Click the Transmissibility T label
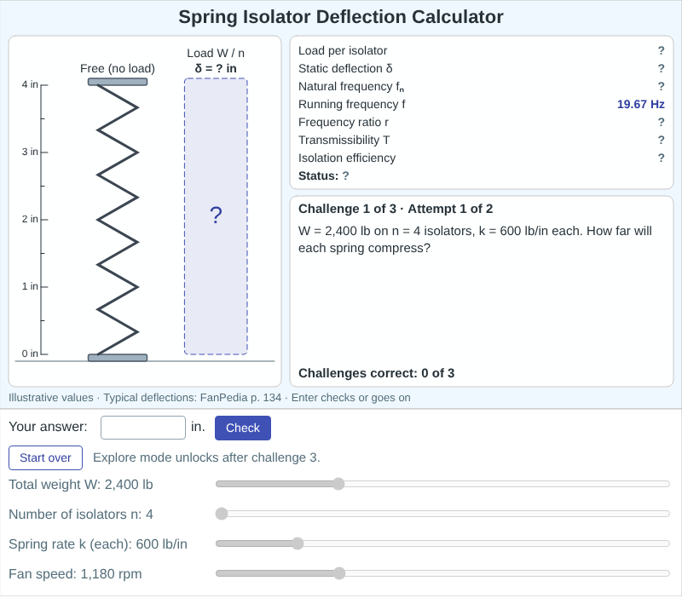The width and height of the screenshot is (682, 598). tap(344, 140)
